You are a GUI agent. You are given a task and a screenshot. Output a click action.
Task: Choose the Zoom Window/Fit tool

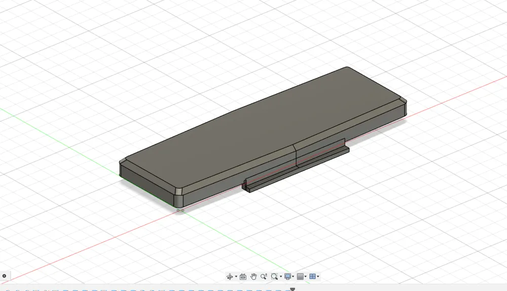pos(274,276)
